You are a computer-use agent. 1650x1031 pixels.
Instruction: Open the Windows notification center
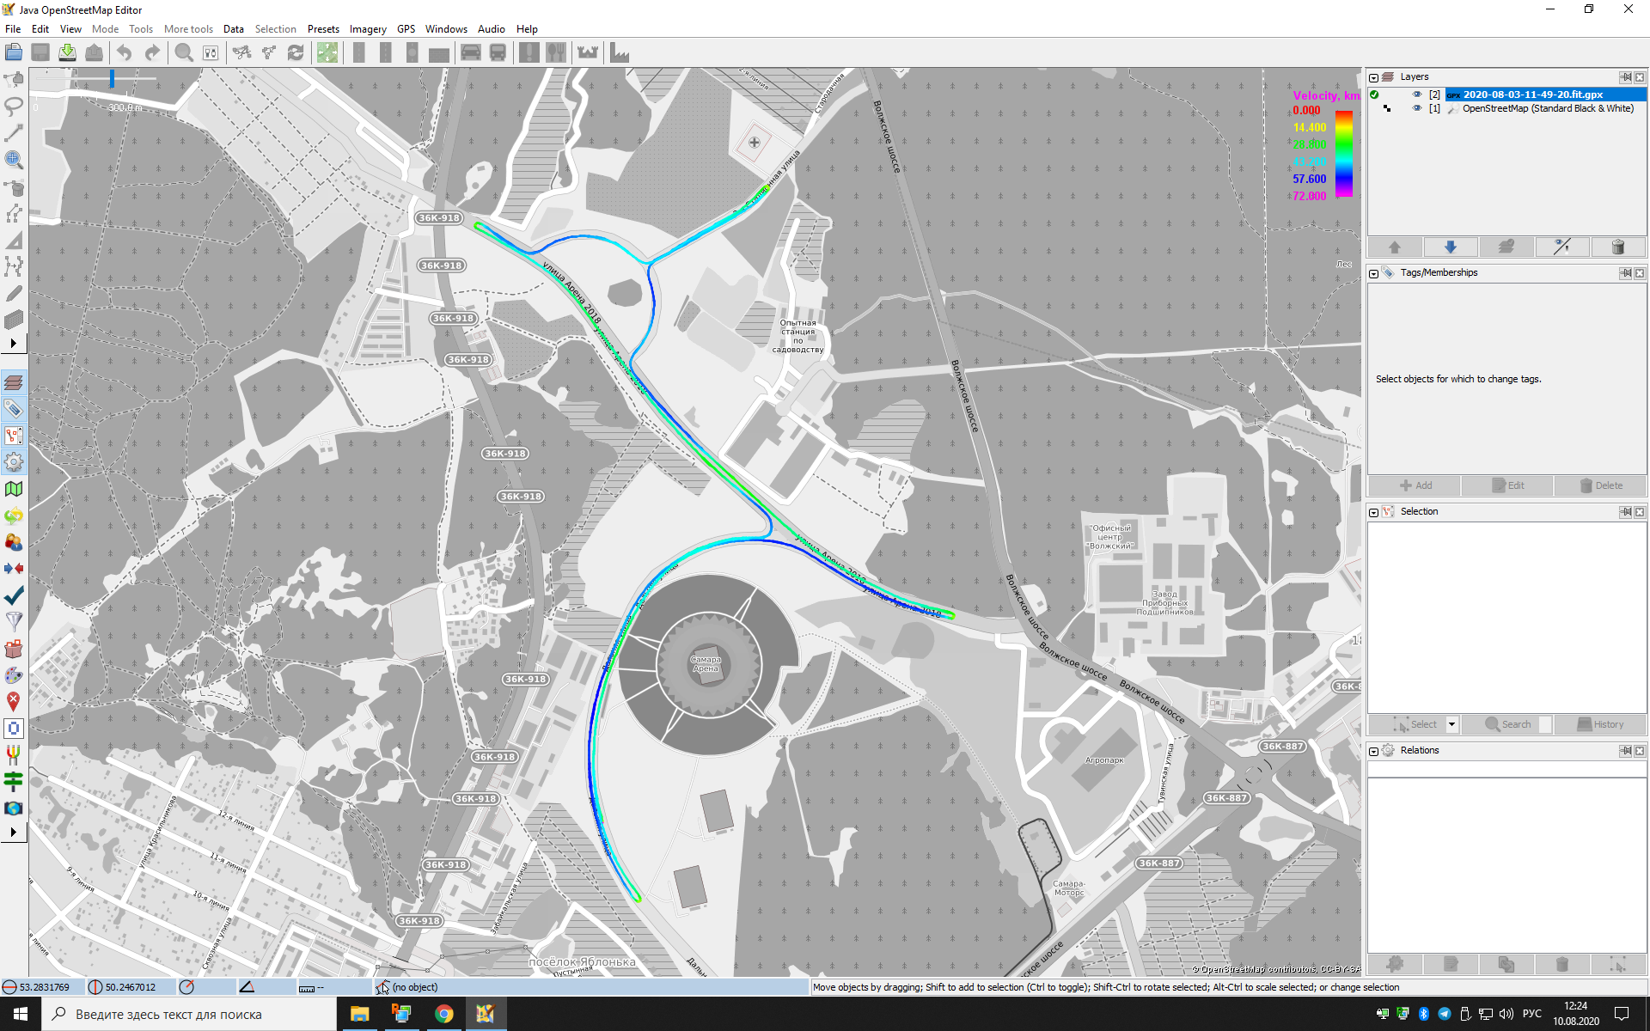tap(1622, 1014)
